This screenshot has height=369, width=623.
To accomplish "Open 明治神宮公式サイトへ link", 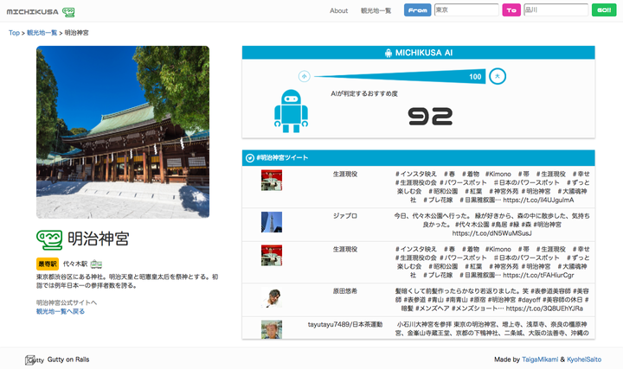I will (x=67, y=302).
